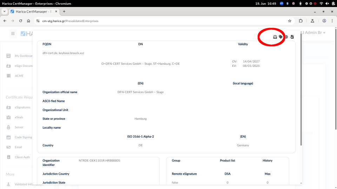
Task: Click the Remote eSignature label
Action: coord(184,174)
